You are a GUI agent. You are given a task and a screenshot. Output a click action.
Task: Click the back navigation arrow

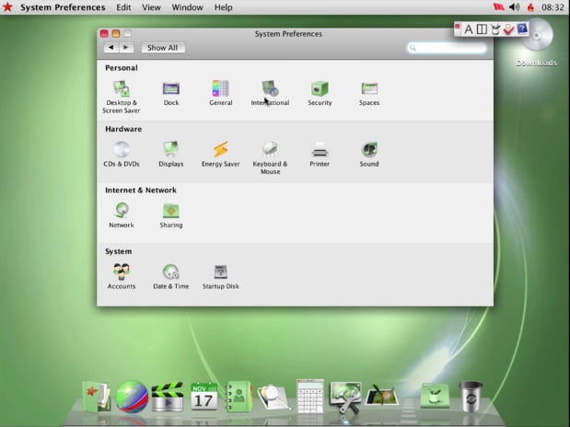pos(111,48)
